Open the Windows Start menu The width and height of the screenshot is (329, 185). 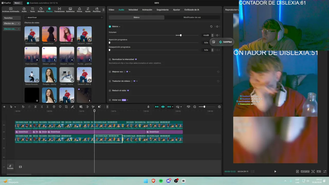click(x=146, y=181)
